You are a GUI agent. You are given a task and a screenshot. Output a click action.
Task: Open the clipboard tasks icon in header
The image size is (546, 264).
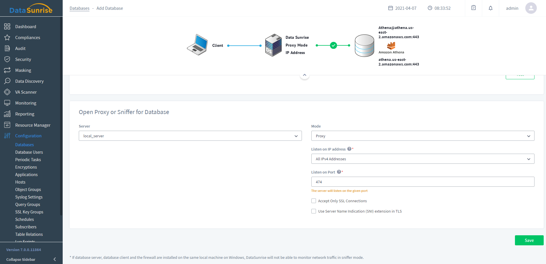474,8
